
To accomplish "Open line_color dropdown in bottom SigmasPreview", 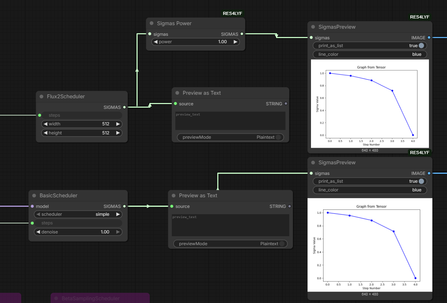I will [370, 190].
